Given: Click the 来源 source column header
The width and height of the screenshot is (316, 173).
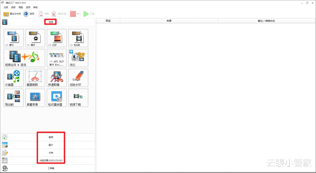Looking at the screenshot, I should pyautogui.click(x=169, y=21).
